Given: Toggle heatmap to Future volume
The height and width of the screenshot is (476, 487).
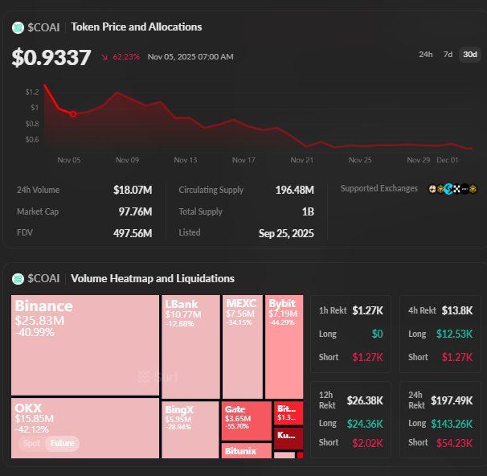Looking at the screenshot, I should pyautogui.click(x=63, y=443).
